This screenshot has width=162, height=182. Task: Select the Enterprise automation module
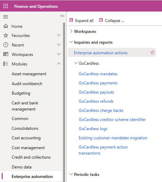(x=32, y=177)
